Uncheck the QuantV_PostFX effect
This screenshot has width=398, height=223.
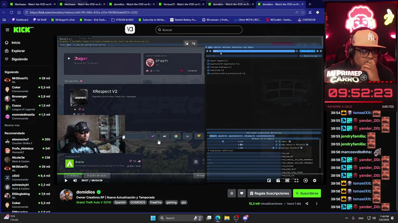208,64
